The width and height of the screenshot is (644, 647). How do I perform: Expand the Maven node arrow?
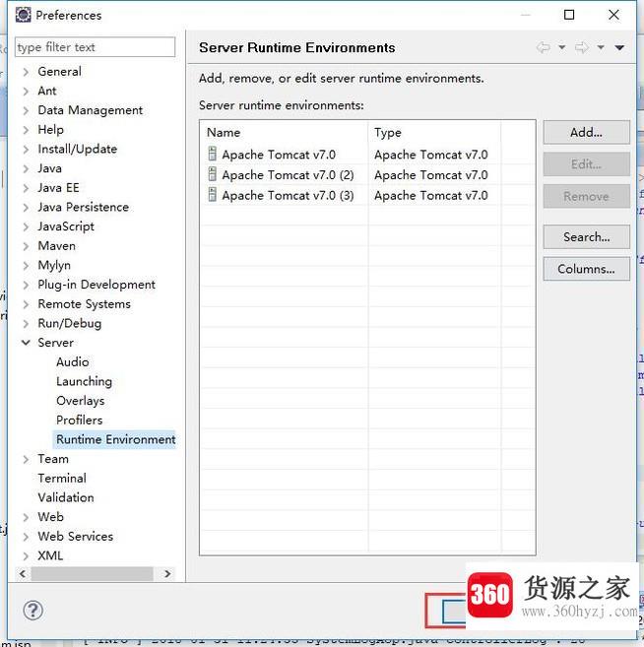(x=26, y=246)
